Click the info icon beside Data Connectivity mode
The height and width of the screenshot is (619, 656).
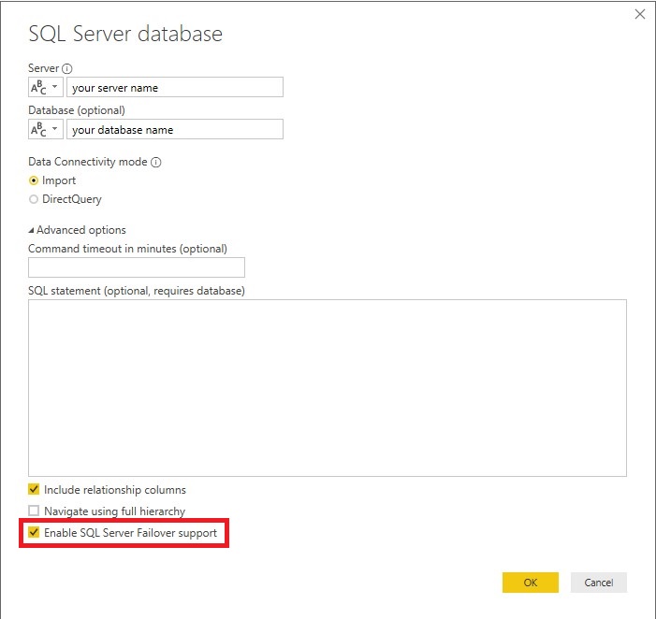(156, 162)
